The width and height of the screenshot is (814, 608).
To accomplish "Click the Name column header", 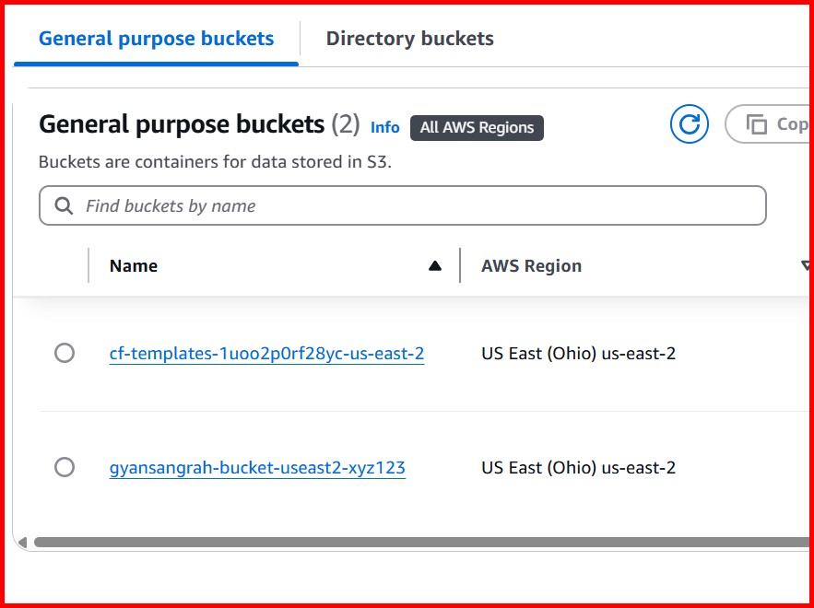I will tap(134, 265).
